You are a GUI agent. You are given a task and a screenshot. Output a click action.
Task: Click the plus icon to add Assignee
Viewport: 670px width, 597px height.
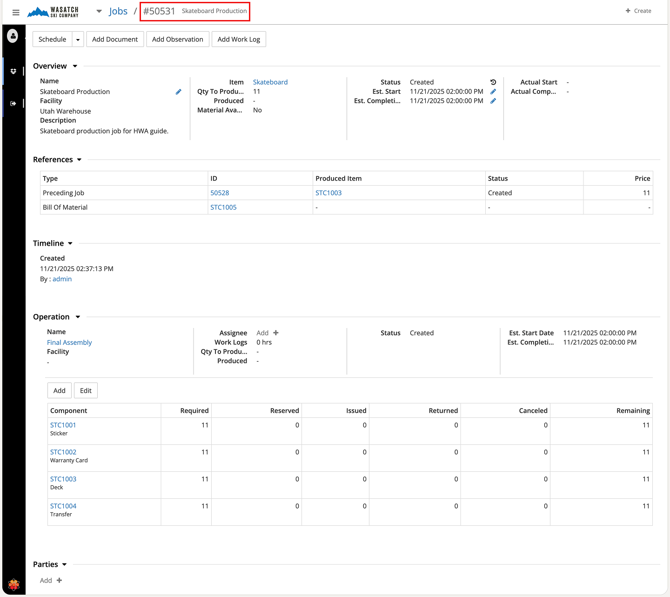[276, 333]
